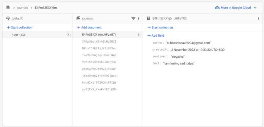Open document NPLxT51ktTjJrfz8MXeU
The image size is (264, 127).
coord(99,48)
